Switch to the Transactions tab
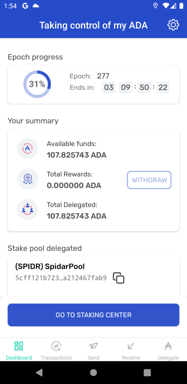The image size is (187, 384). coord(56,351)
